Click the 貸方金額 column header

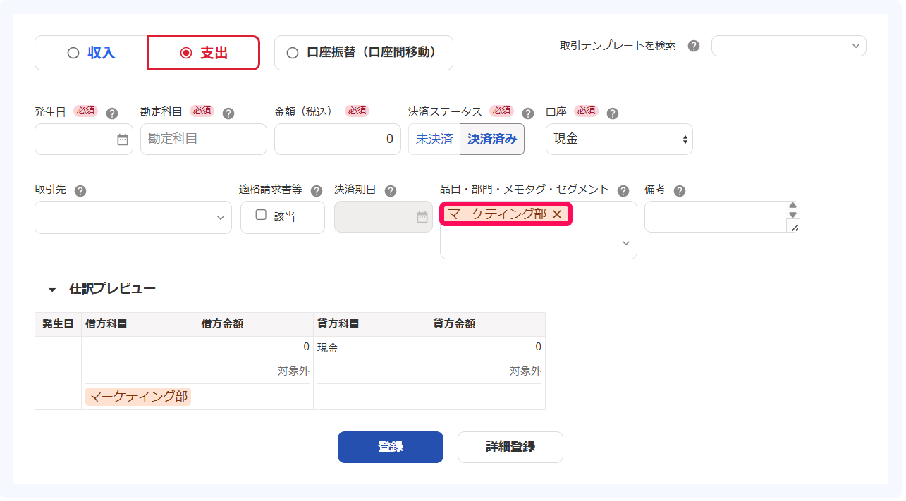(487, 324)
